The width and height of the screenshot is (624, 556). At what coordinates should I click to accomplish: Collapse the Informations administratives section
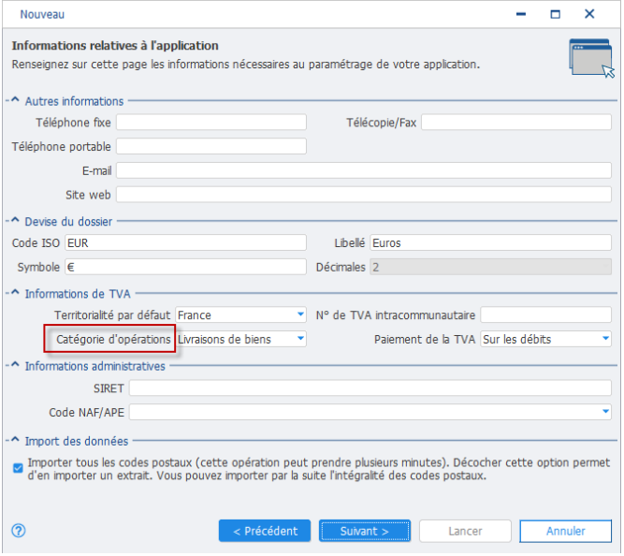pos(15,364)
